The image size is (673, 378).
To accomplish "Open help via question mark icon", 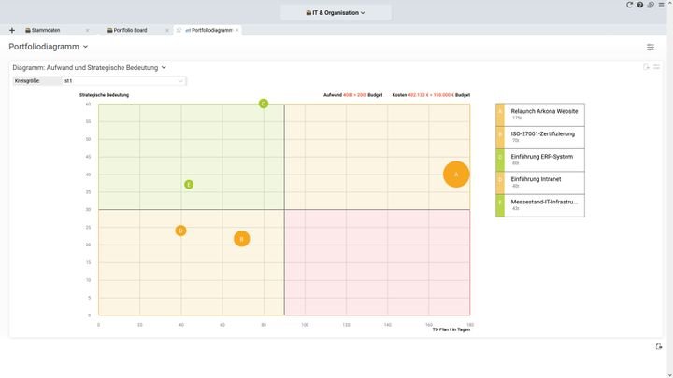I will [x=640, y=5].
